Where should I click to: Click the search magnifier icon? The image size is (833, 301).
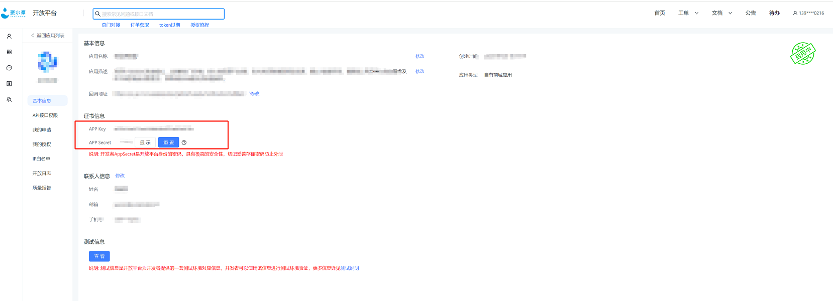(x=97, y=14)
